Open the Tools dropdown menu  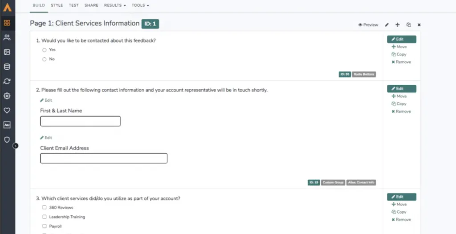[140, 5]
